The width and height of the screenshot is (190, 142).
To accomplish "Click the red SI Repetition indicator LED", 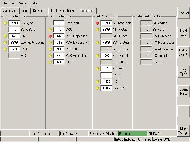I will pos(97,23).
